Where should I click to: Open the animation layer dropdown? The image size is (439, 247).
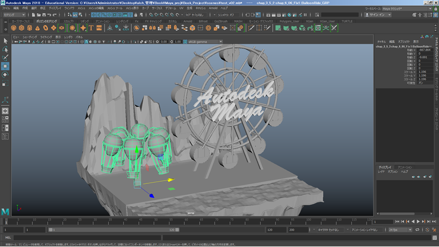tap(366, 230)
